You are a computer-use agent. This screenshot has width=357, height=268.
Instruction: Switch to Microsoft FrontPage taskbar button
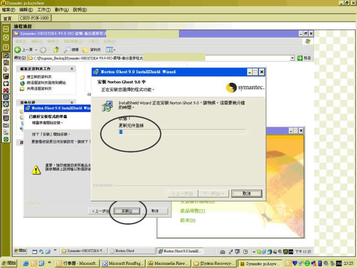click(x=122, y=264)
